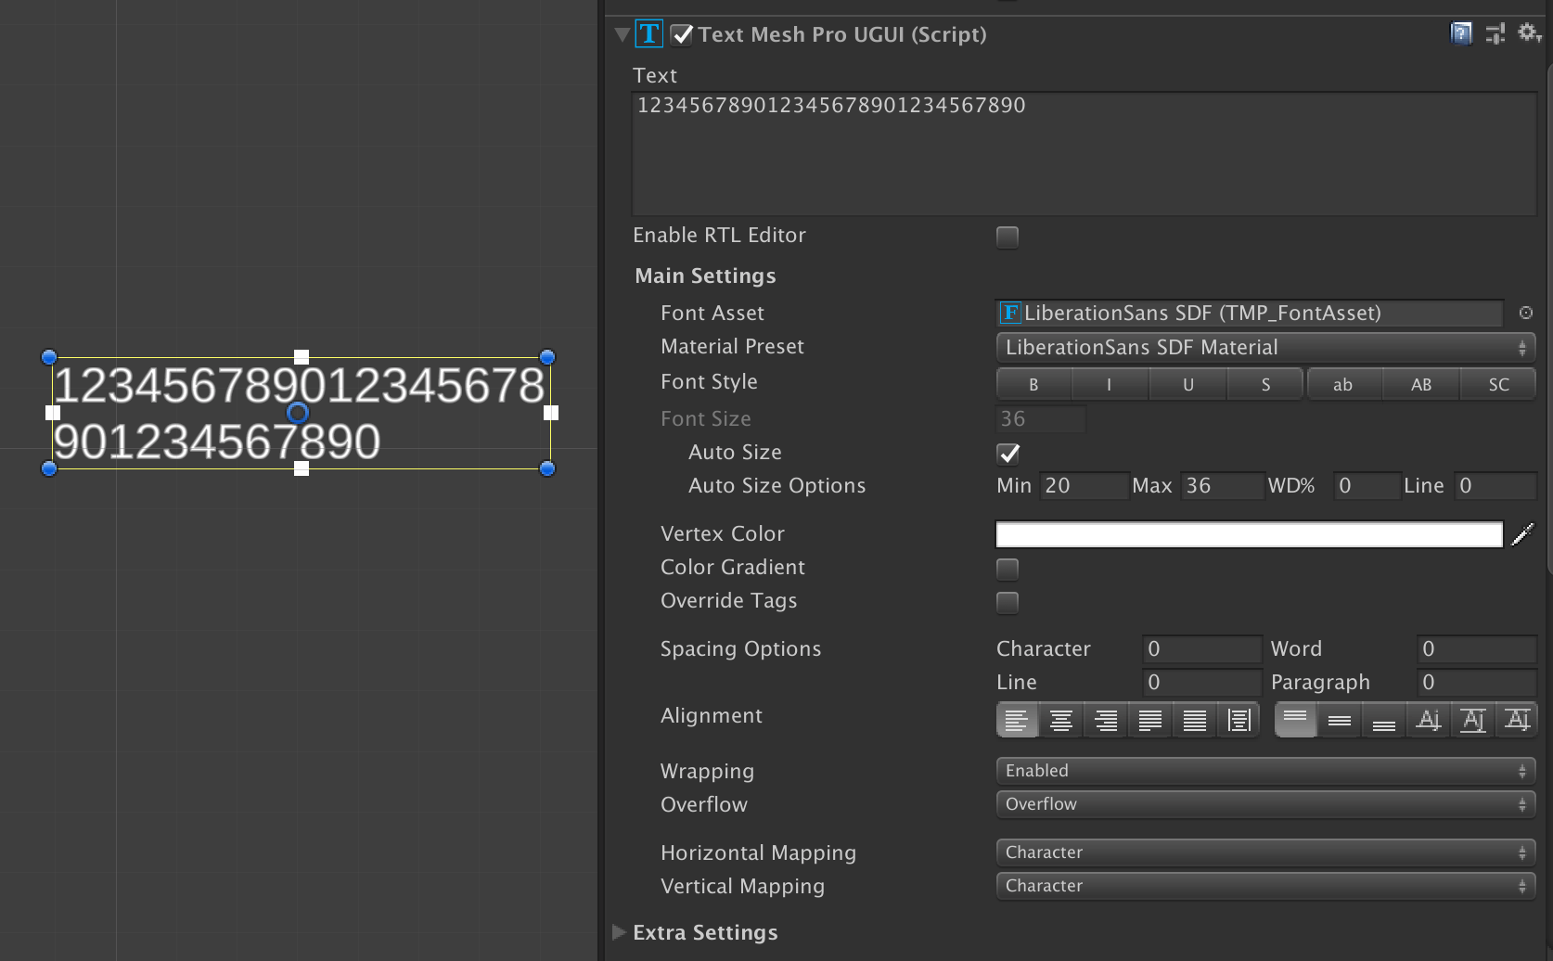The height and width of the screenshot is (961, 1553).
Task: Open the Horizontal Mapping dropdown
Action: coord(1265,852)
